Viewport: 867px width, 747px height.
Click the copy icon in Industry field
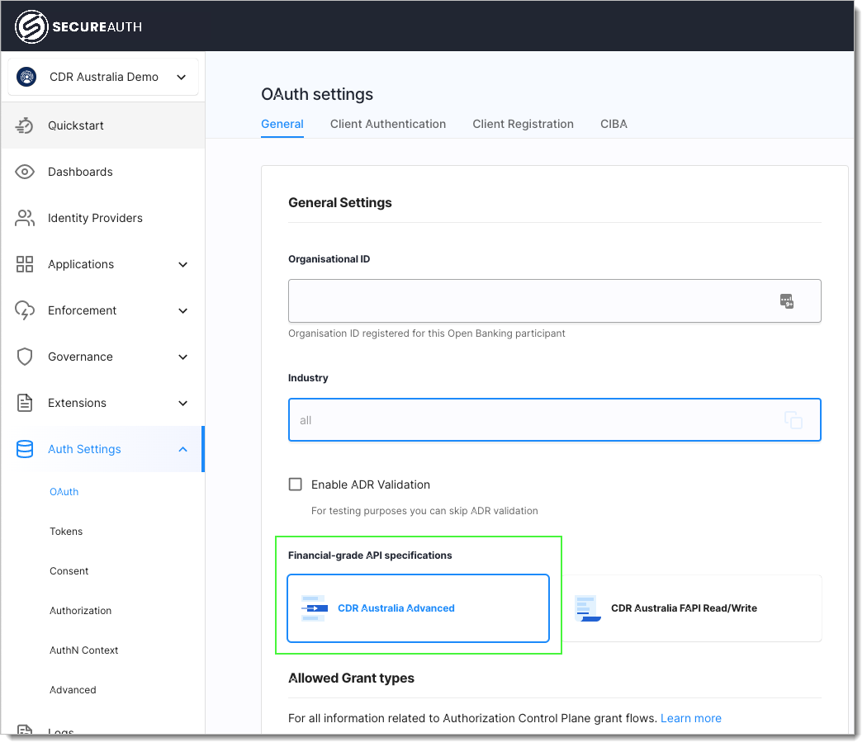tap(793, 420)
